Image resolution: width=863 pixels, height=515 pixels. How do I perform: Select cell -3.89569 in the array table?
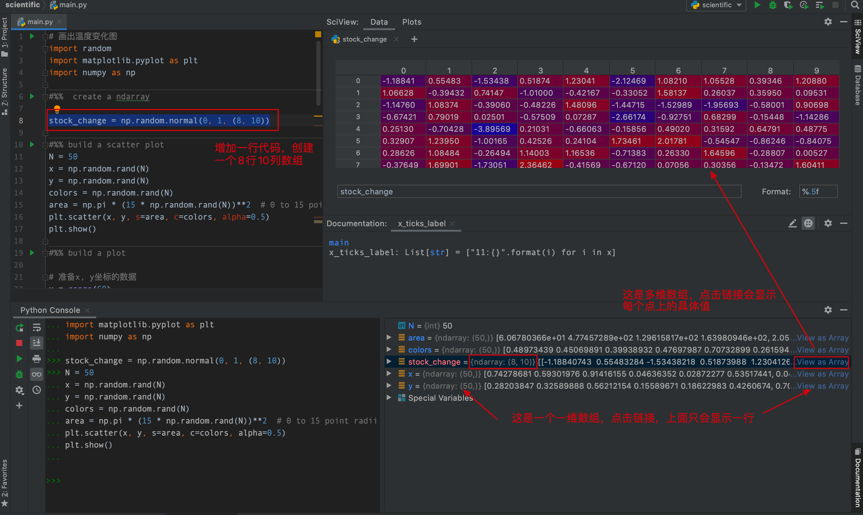tap(494, 129)
